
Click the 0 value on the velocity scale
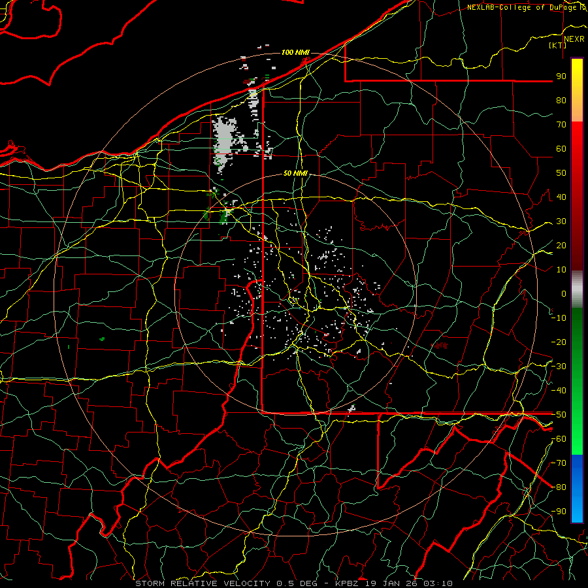[x=564, y=294]
